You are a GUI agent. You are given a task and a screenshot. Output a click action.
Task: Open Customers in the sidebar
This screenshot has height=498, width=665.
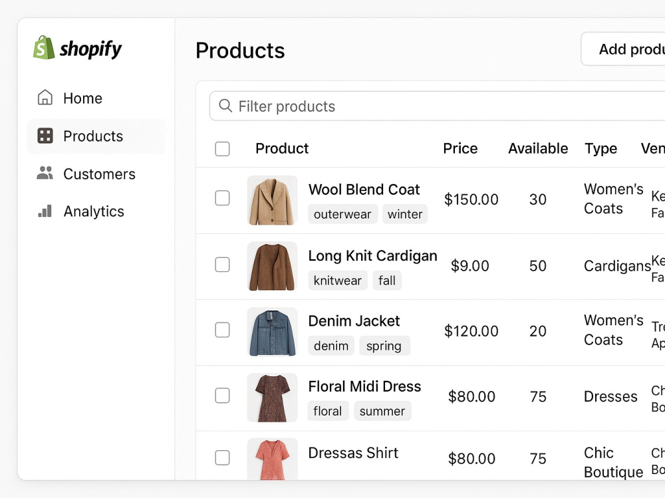(96, 174)
